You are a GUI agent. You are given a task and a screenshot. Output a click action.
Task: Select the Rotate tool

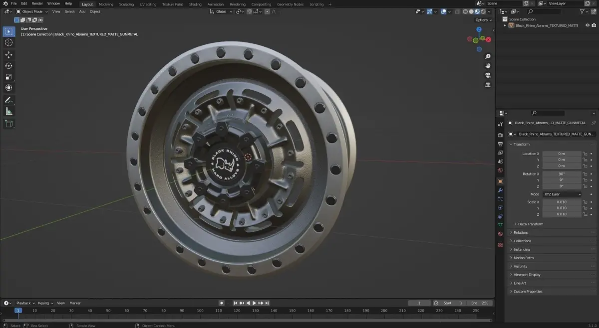[x=9, y=66]
